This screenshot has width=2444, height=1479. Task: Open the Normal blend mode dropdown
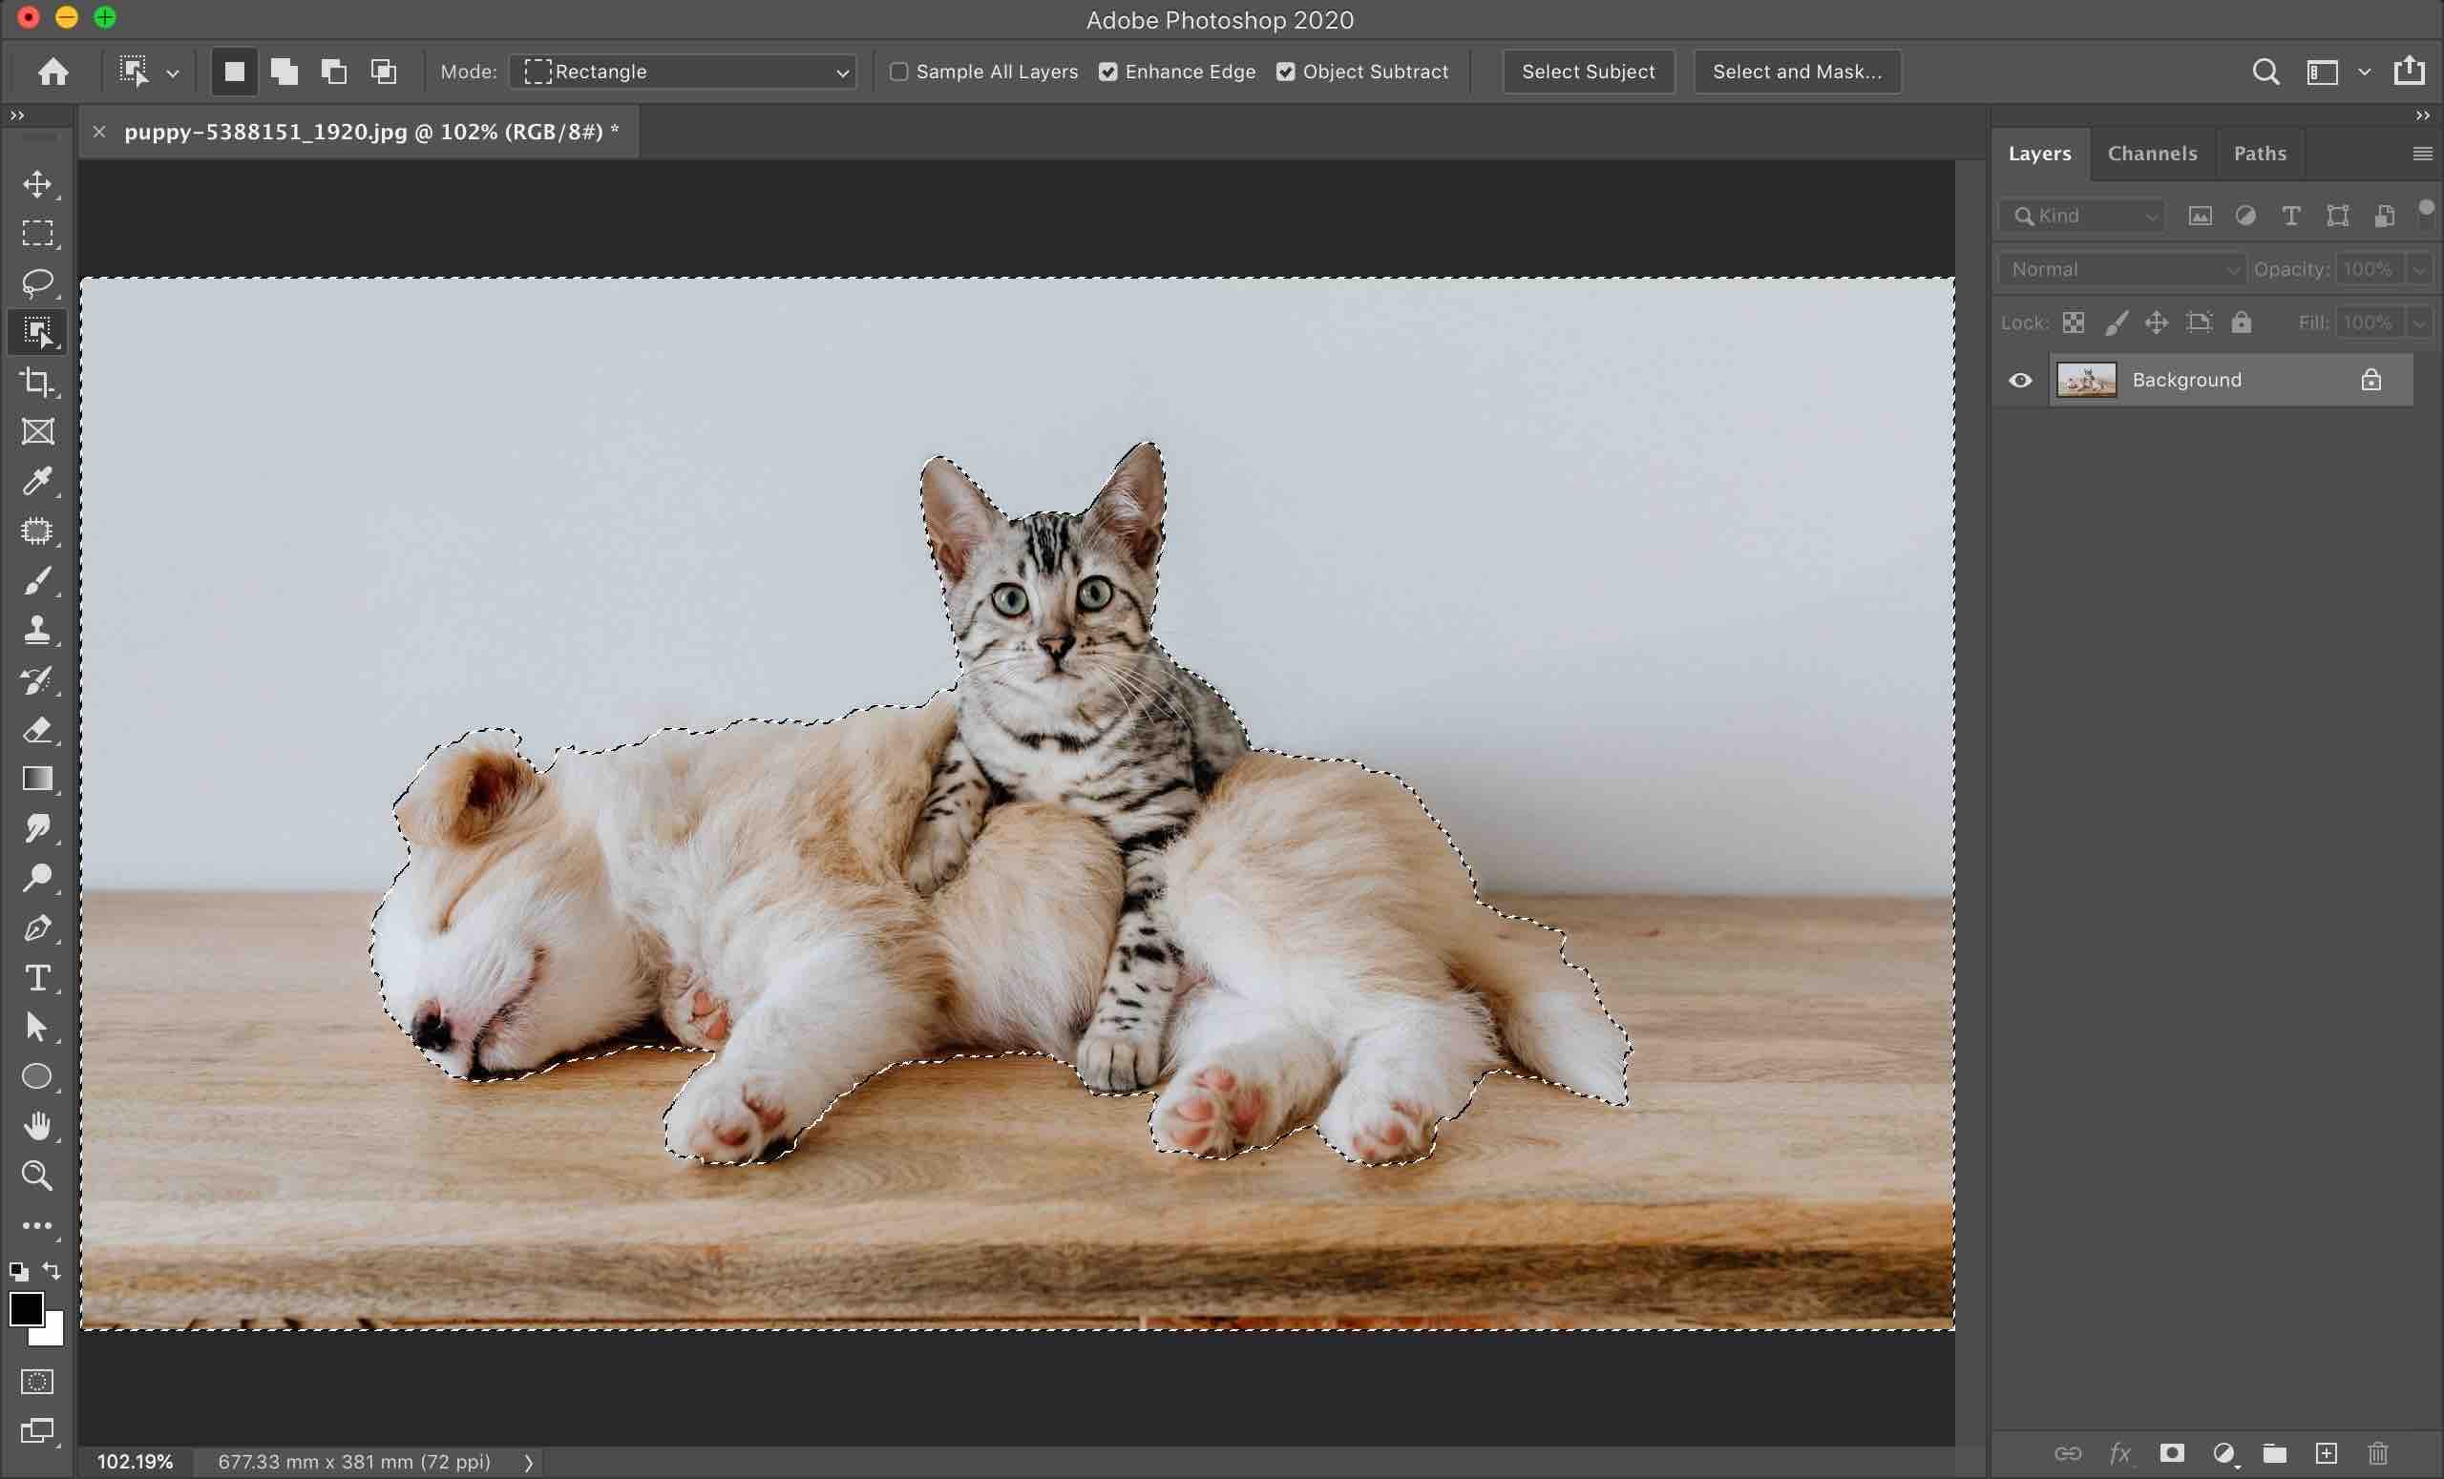2121,270
